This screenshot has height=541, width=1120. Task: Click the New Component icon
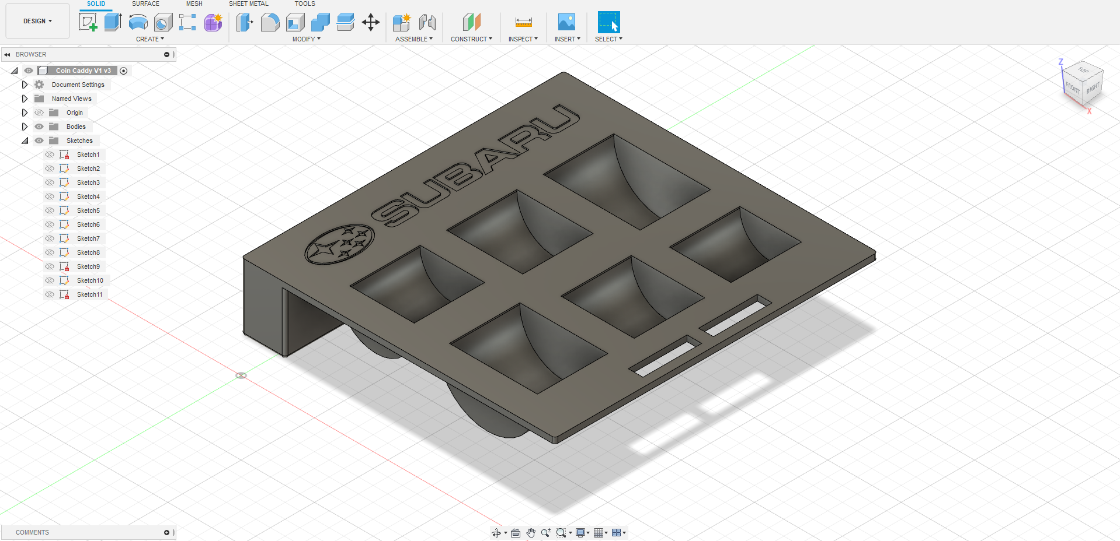(402, 22)
